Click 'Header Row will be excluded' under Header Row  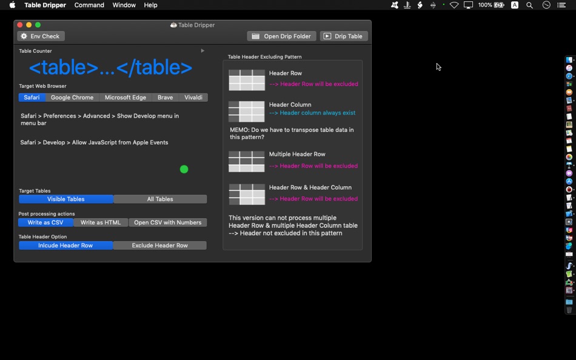click(x=313, y=84)
